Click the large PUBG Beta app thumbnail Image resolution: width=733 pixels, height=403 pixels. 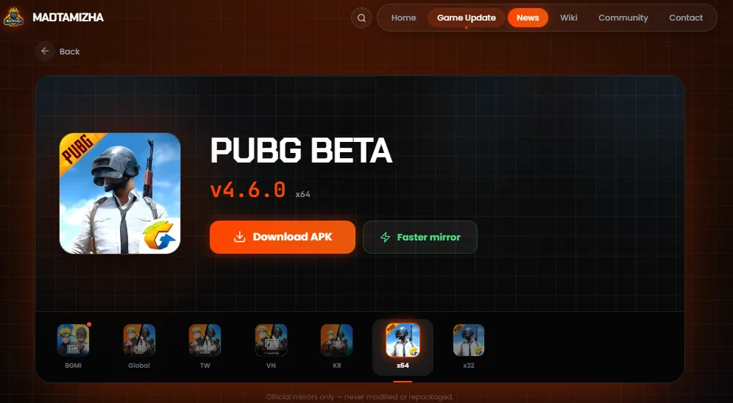pos(120,193)
